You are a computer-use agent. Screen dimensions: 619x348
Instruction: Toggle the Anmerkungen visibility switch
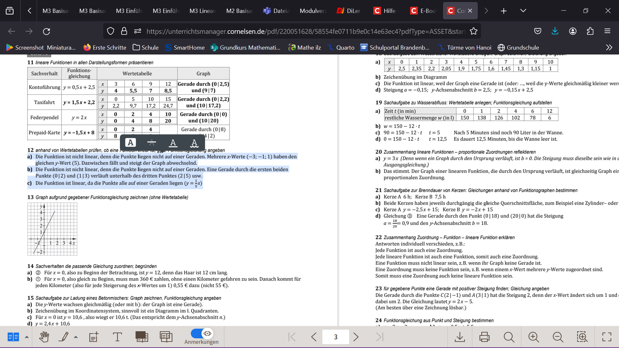coord(202,333)
